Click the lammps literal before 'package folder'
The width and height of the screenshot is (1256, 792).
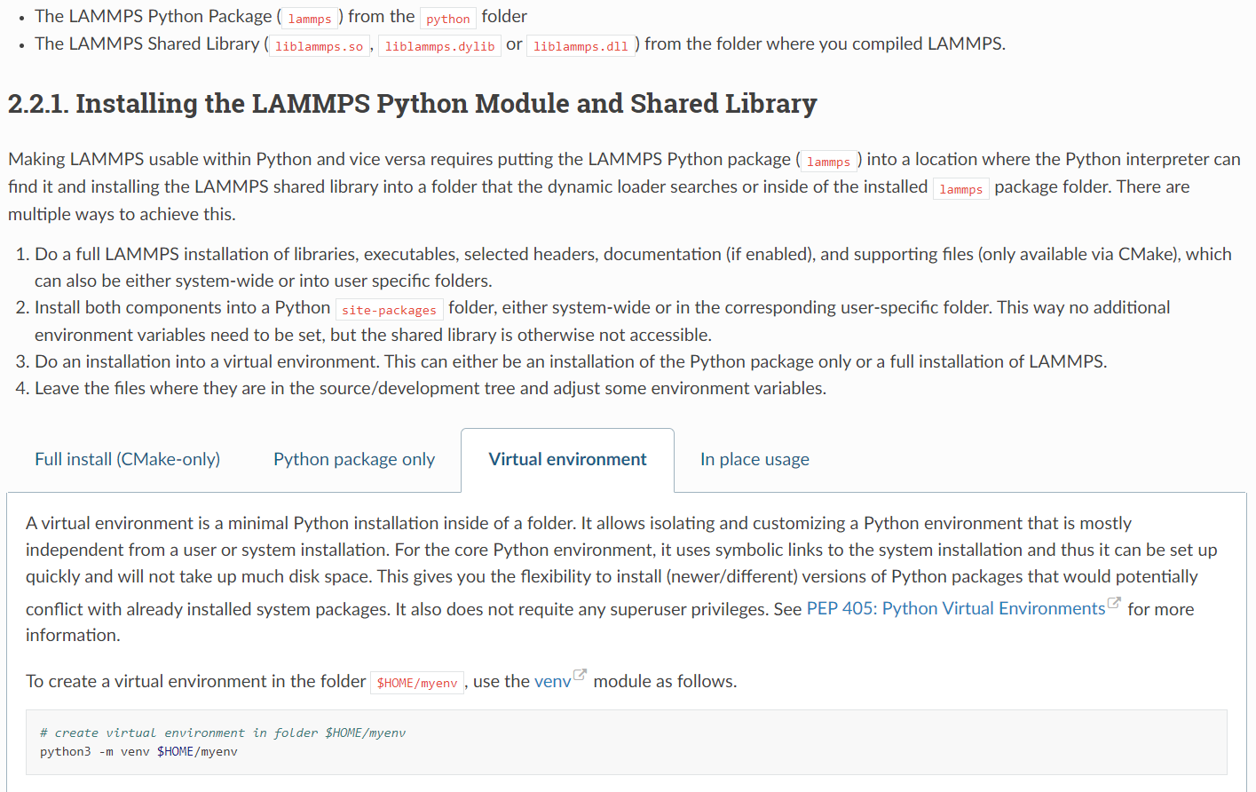tap(960, 189)
